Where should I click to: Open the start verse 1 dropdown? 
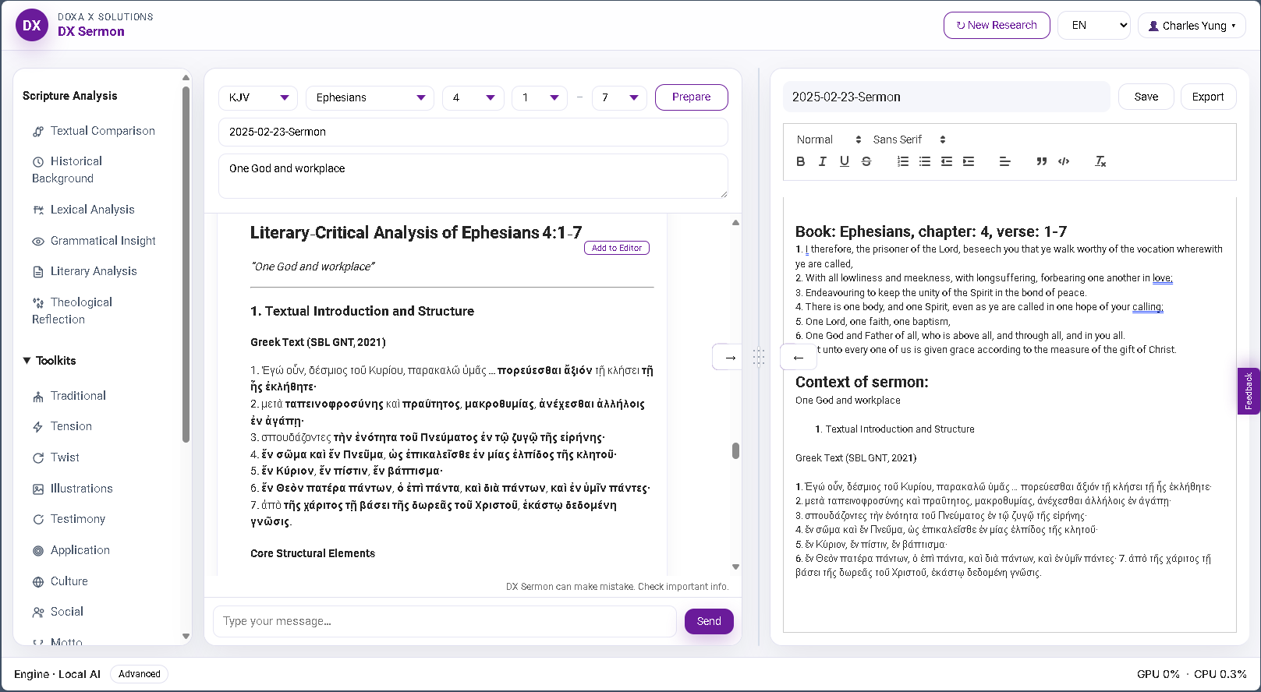point(540,97)
